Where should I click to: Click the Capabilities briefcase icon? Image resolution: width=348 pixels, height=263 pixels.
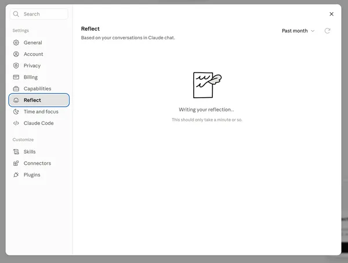click(16, 88)
